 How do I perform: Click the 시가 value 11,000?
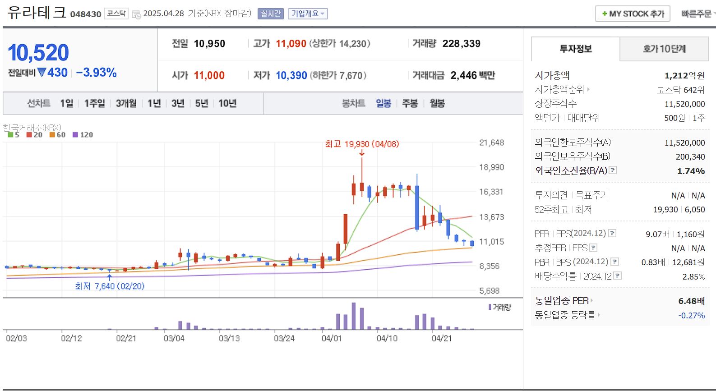[209, 75]
